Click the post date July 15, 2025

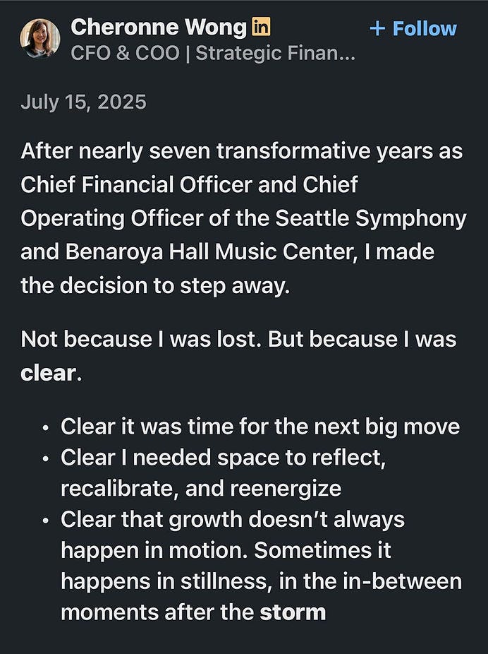83,102
